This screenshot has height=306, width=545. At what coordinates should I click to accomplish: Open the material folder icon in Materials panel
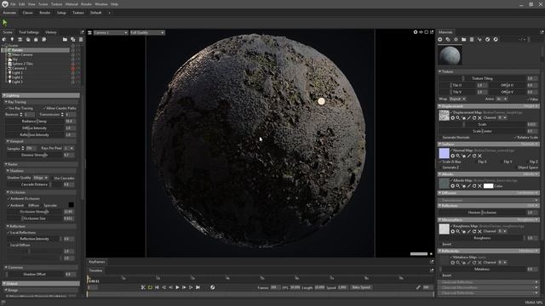pyautogui.click(x=463, y=40)
